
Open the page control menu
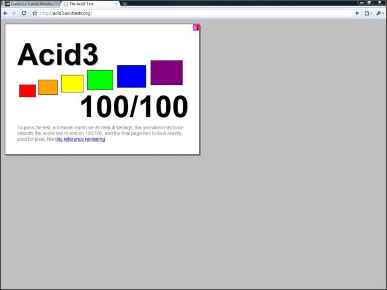[x=368, y=13]
